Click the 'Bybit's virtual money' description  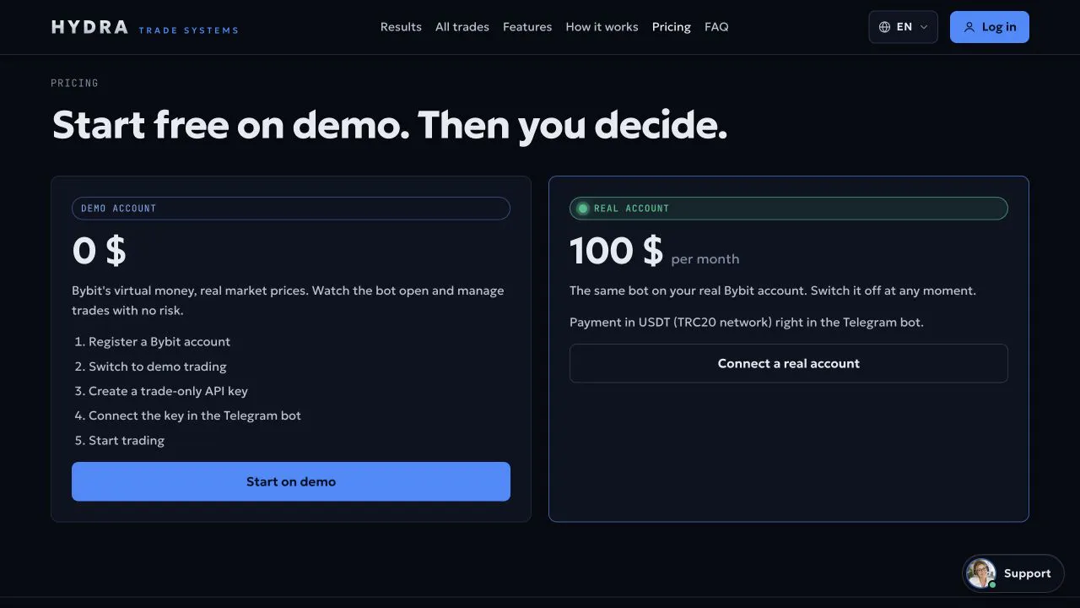tap(288, 301)
